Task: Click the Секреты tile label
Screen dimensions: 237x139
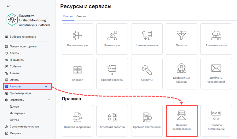Action: 147,80
